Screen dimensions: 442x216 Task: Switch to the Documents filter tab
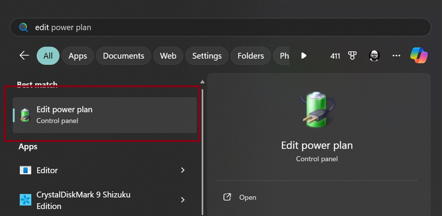coord(123,56)
